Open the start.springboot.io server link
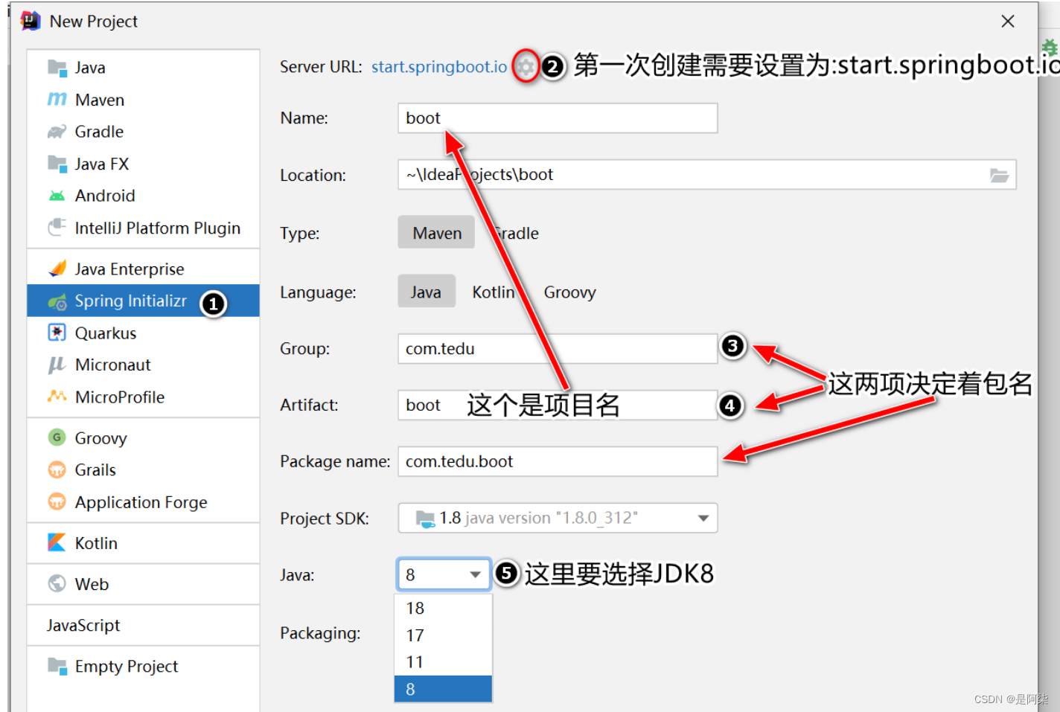The width and height of the screenshot is (1060, 712). click(439, 67)
